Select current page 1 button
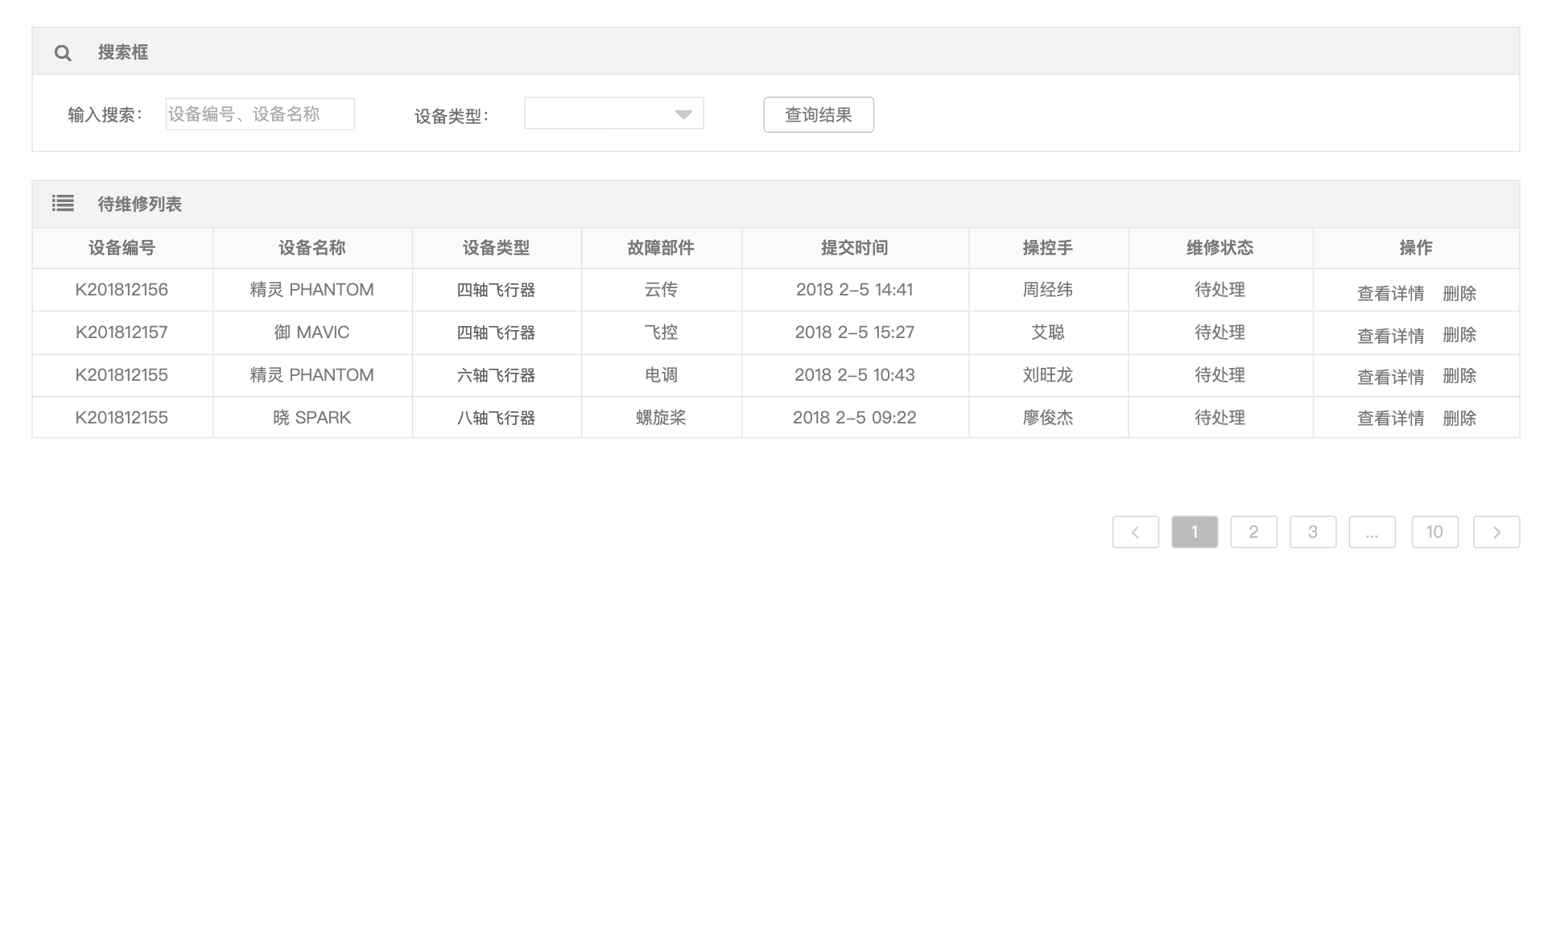Viewport: 1560px width, 929px height. pos(1194,532)
